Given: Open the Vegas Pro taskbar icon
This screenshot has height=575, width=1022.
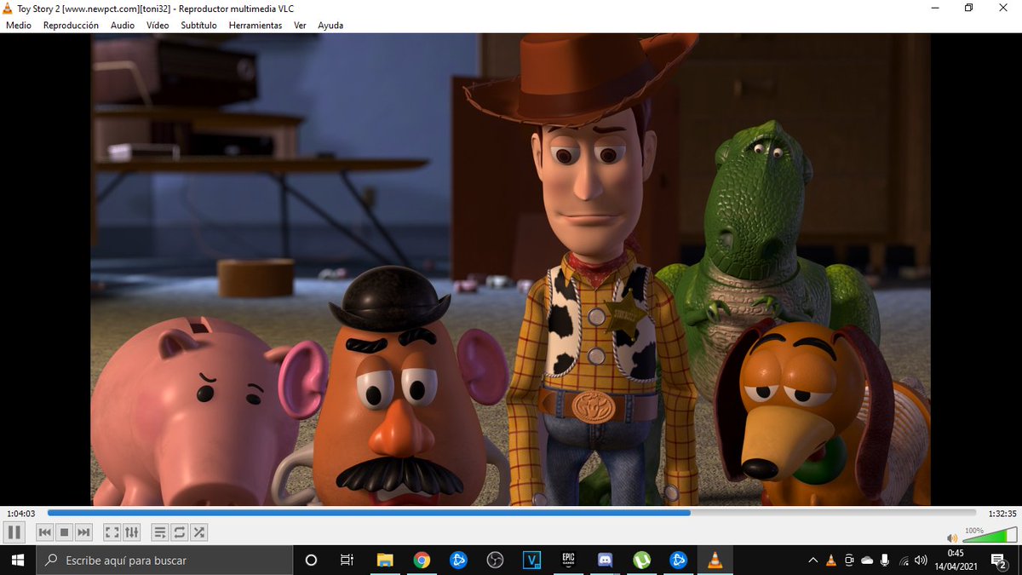Looking at the screenshot, I should [x=532, y=560].
